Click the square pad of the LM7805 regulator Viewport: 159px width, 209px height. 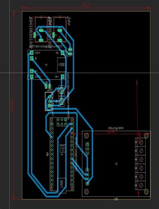point(50,106)
